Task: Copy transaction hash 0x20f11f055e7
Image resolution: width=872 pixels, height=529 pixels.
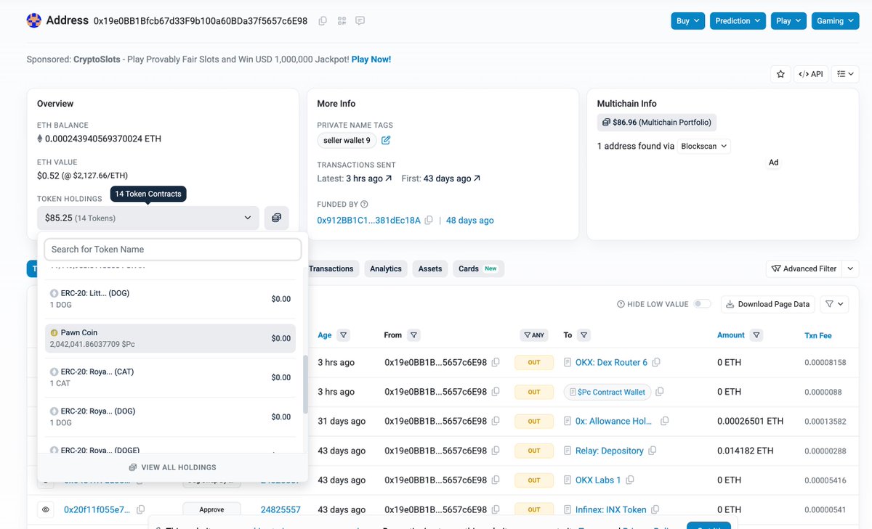Action: tap(141, 509)
